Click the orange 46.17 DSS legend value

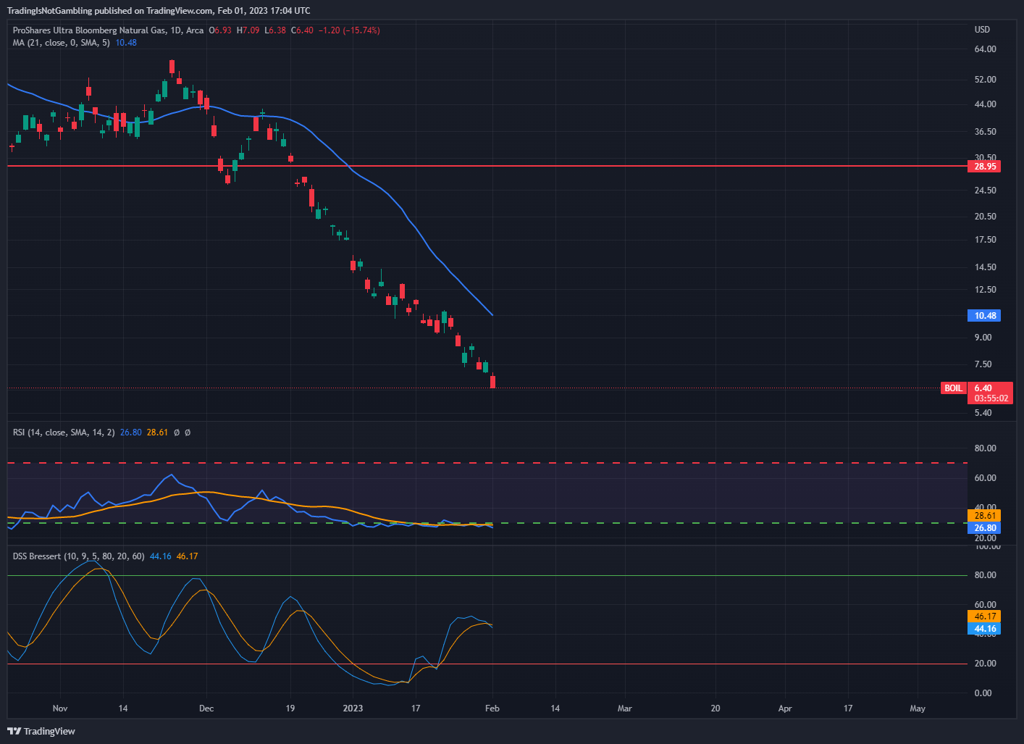pyautogui.click(x=187, y=556)
